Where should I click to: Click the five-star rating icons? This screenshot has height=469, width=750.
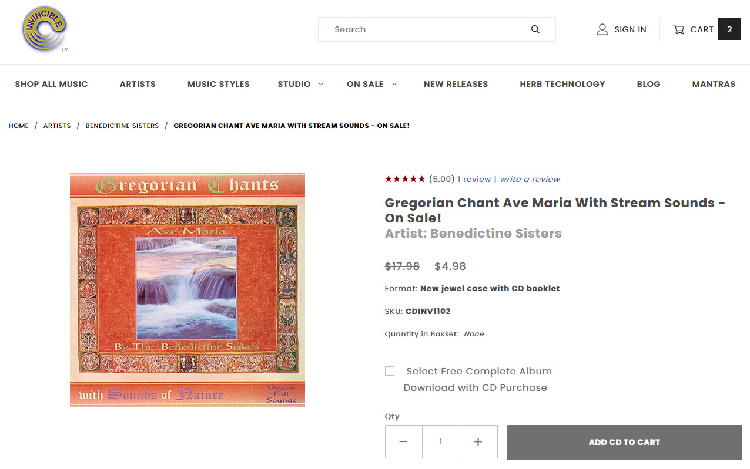[405, 179]
